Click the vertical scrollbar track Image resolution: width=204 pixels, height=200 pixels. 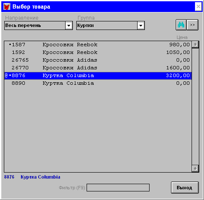195,107
